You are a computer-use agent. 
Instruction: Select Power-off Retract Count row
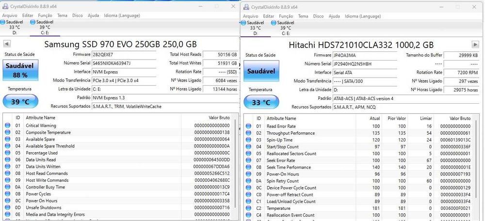coord(358,194)
